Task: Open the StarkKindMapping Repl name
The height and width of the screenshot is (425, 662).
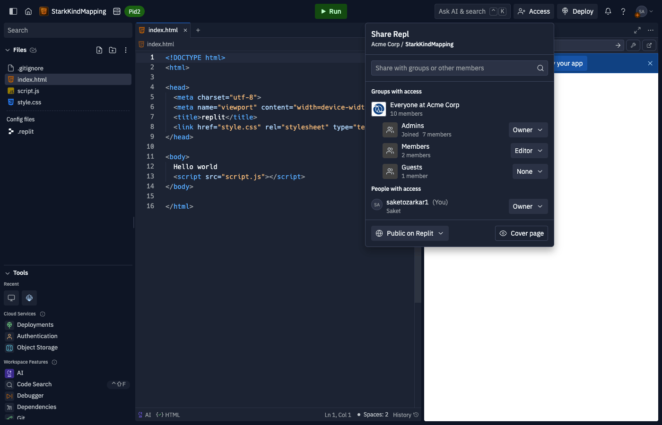Action: point(78,11)
